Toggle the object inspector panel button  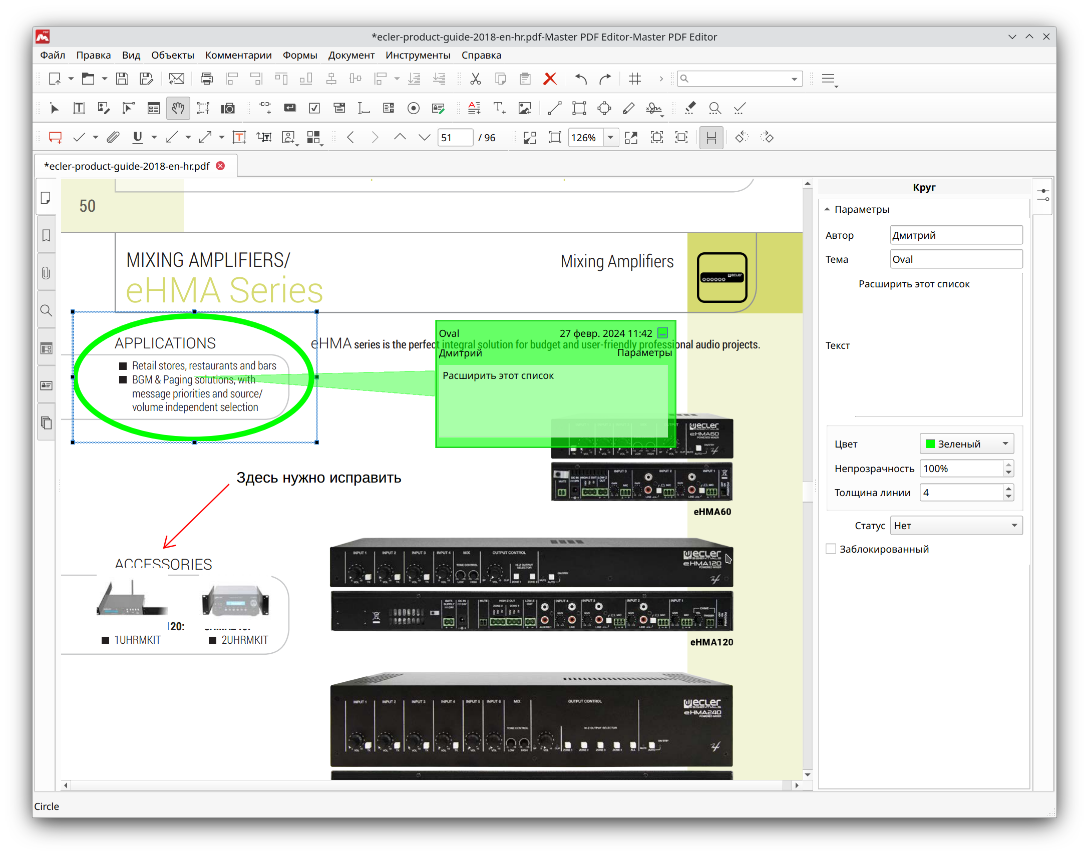pyautogui.click(x=1043, y=195)
